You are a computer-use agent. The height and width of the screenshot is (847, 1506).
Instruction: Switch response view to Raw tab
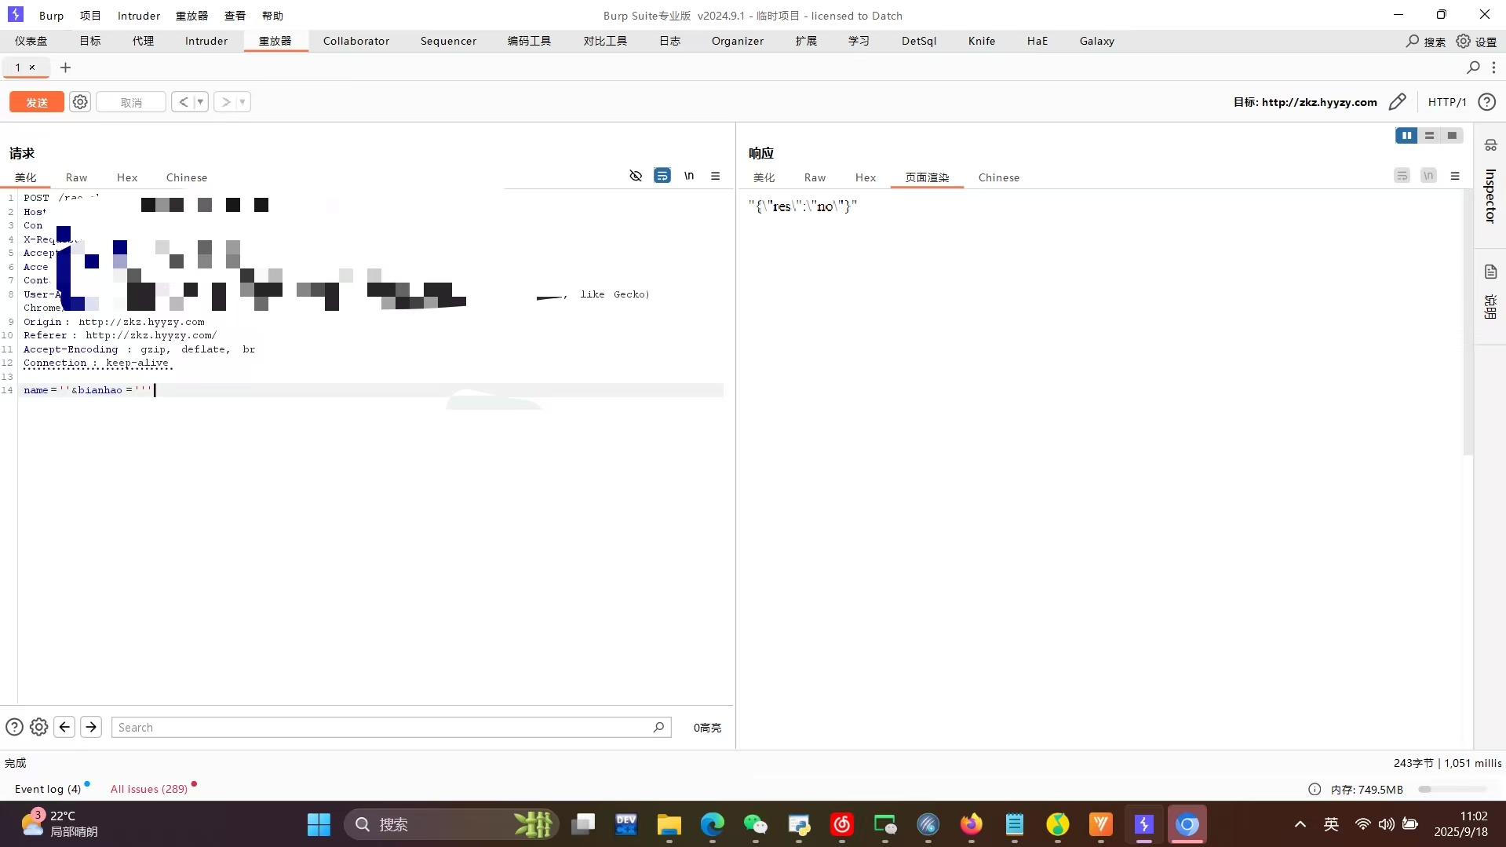(x=815, y=177)
